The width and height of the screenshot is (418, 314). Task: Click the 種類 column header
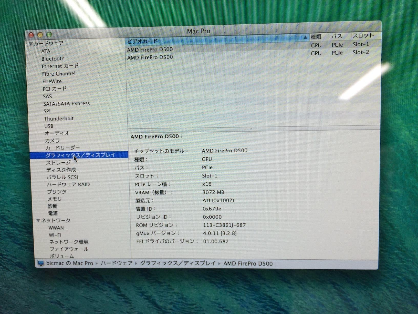tap(316, 37)
